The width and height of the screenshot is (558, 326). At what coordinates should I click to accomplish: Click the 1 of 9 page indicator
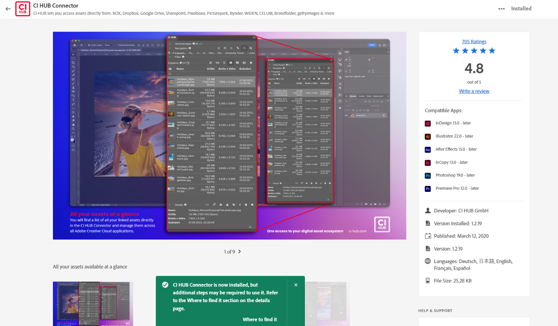(x=230, y=252)
